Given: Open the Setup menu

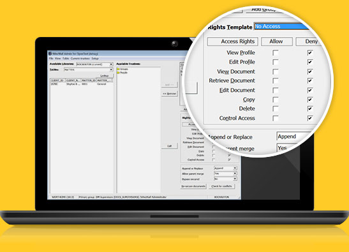Looking at the screenshot, I should click(x=95, y=58).
